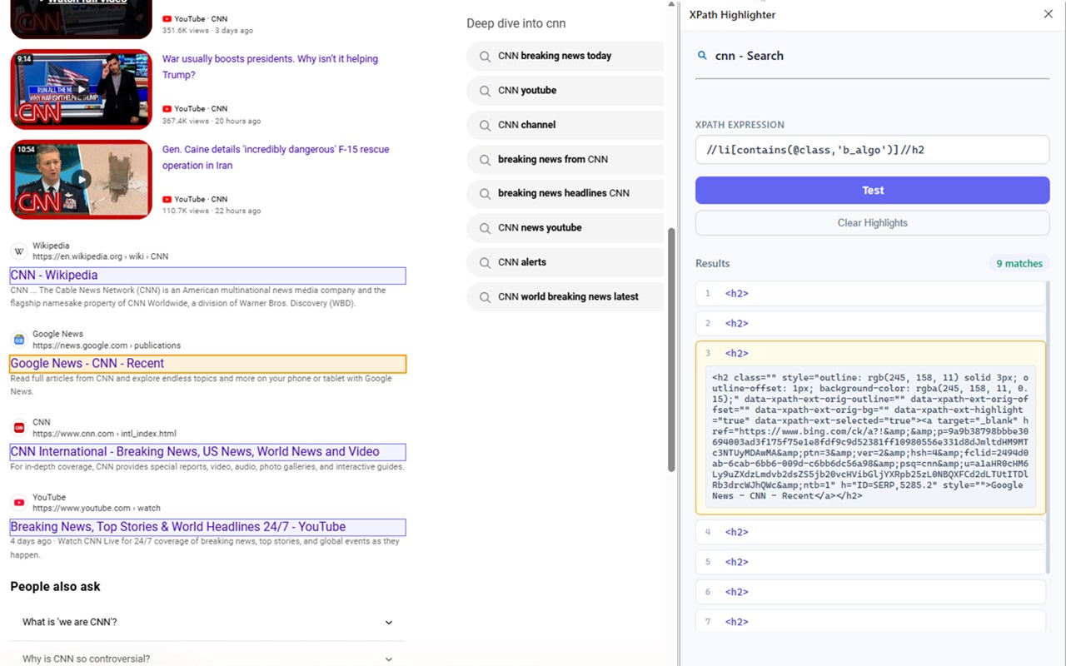The width and height of the screenshot is (1066, 666).
Task: Click the Clear Highlights button
Action: click(873, 223)
